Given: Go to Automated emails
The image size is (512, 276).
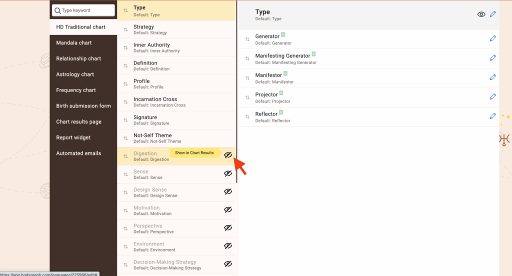Looking at the screenshot, I should pyautogui.click(x=78, y=153).
